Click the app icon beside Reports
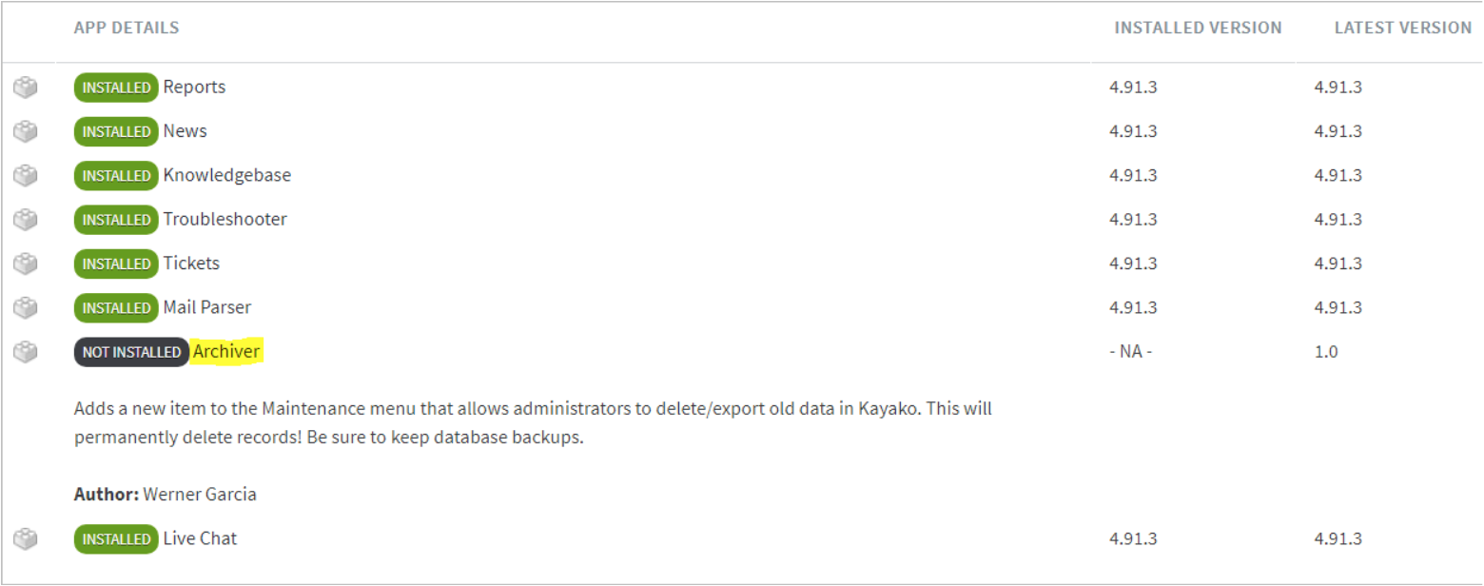Viewport: 1484px width, 586px height. tap(26, 88)
